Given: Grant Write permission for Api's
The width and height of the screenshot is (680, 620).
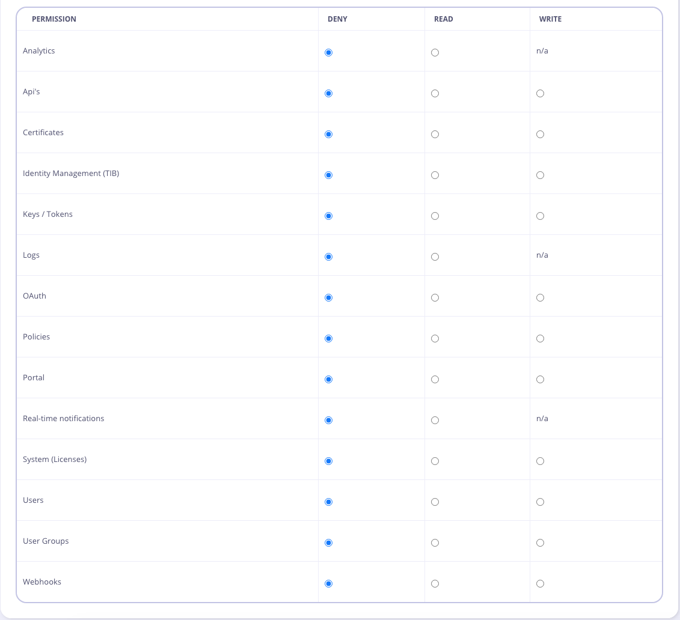Looking at the screenshot, I should pos(540,93).
